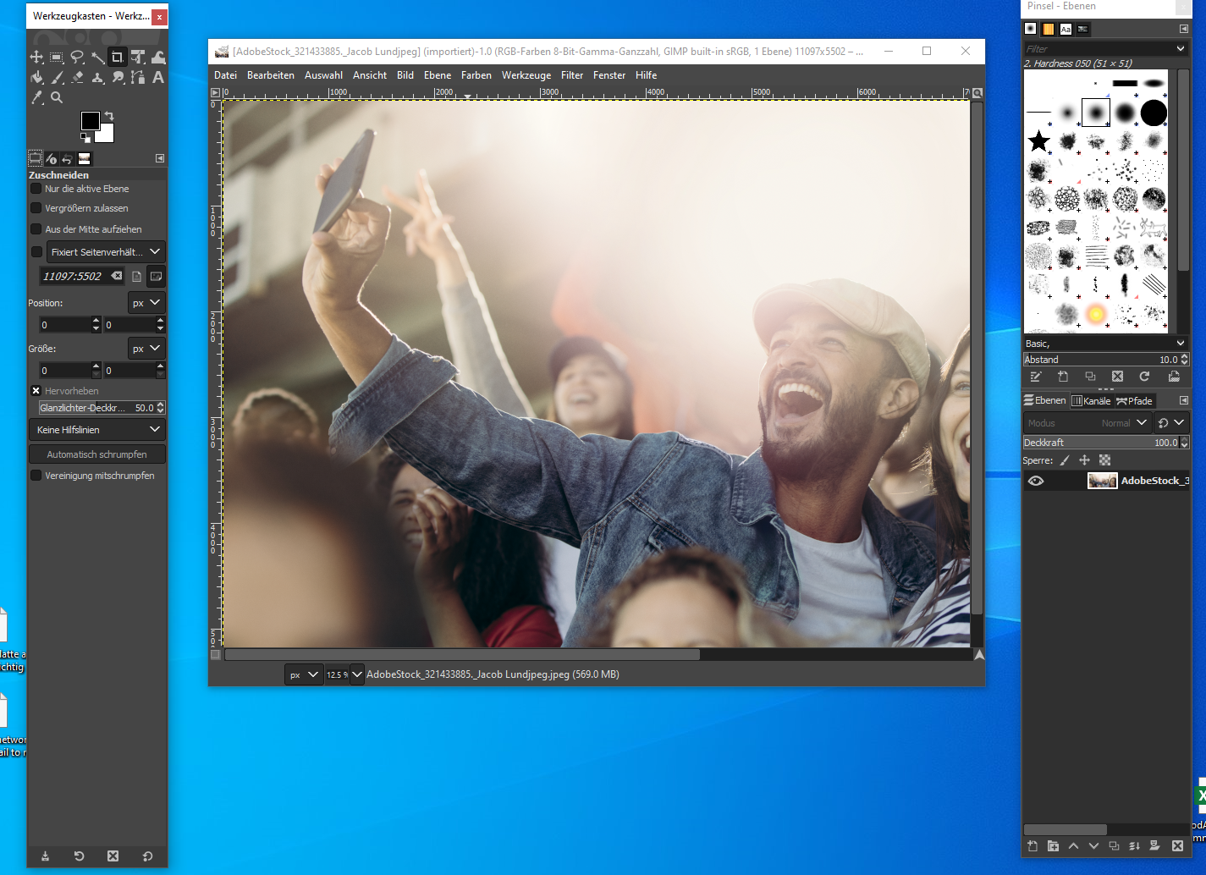Click the AdobeStock layer thumbnail
Screen dimensions: 1206x875
(x=1102, y=481)
